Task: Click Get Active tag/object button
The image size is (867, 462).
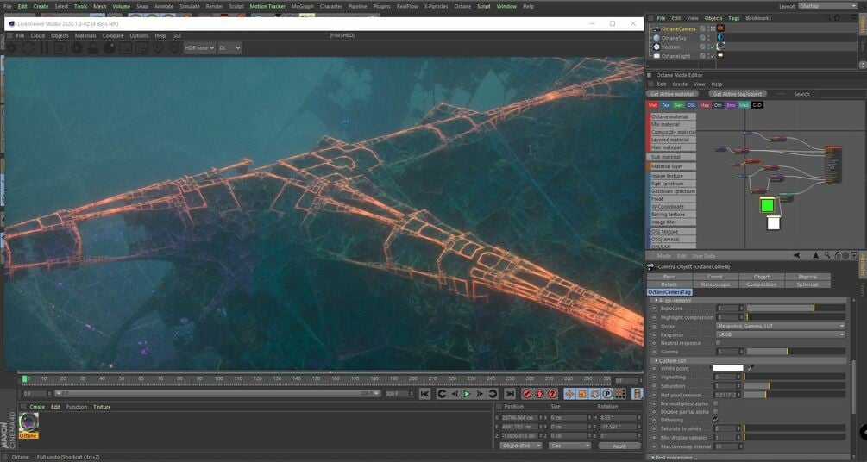Action: click(737, 94)
